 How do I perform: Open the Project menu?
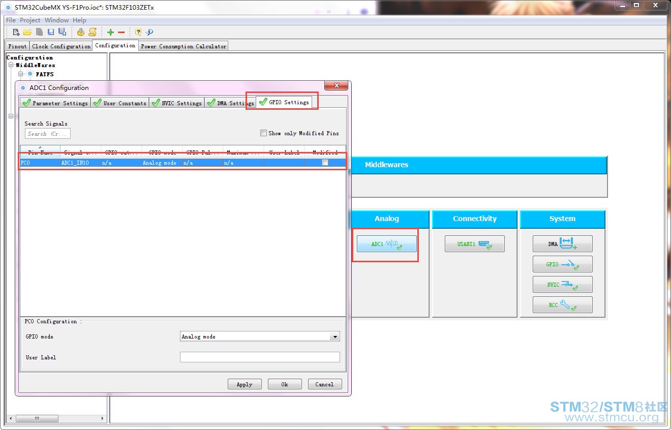pyautogui.click(x=30, y=20)
